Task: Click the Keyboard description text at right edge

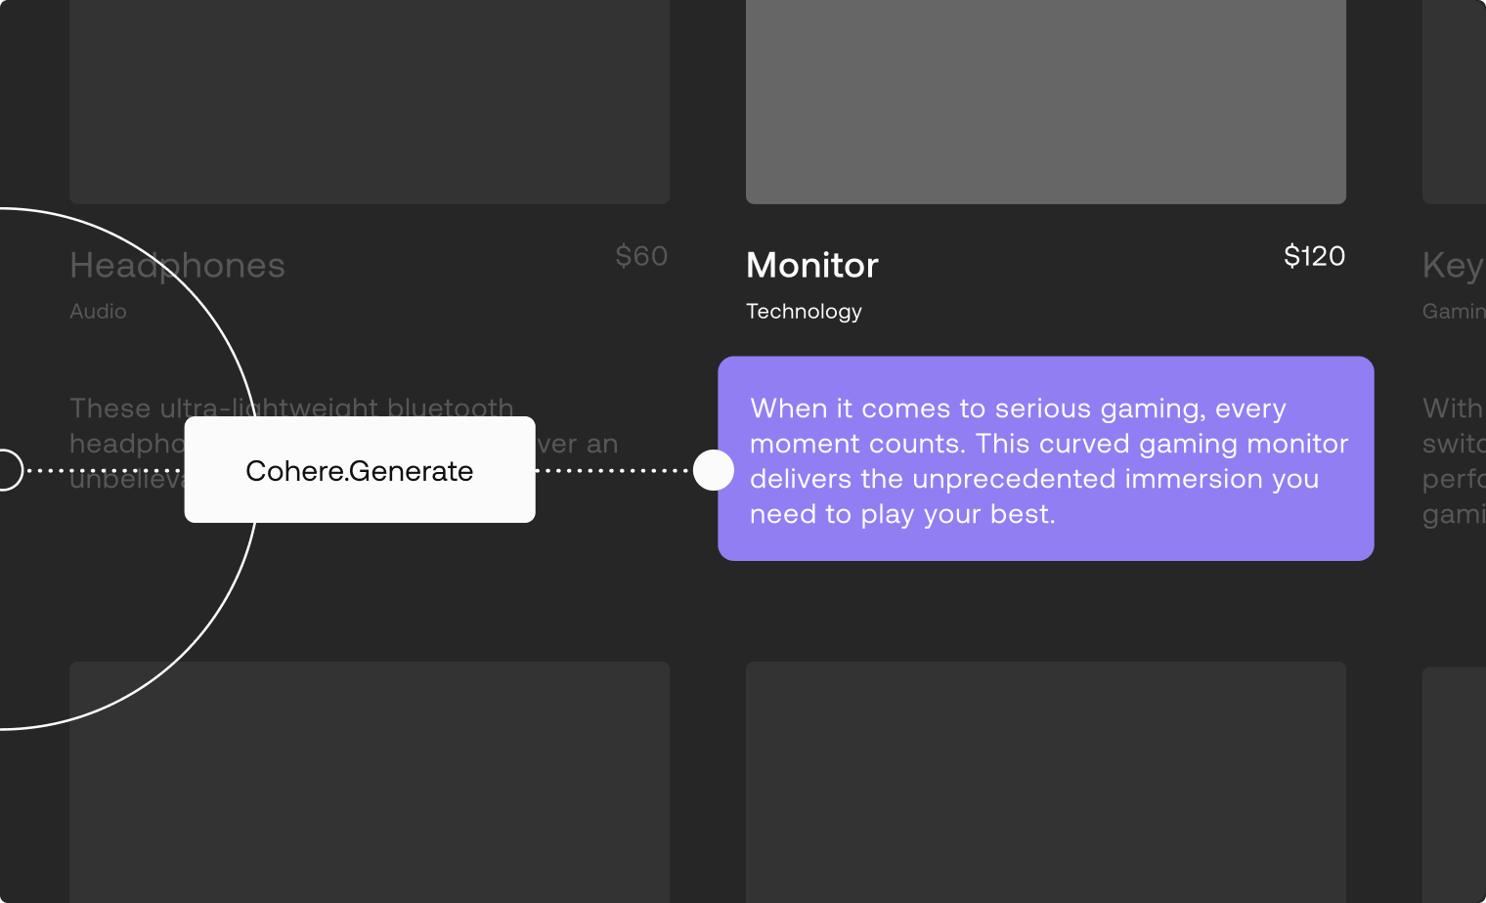Action: [1454, 460]
